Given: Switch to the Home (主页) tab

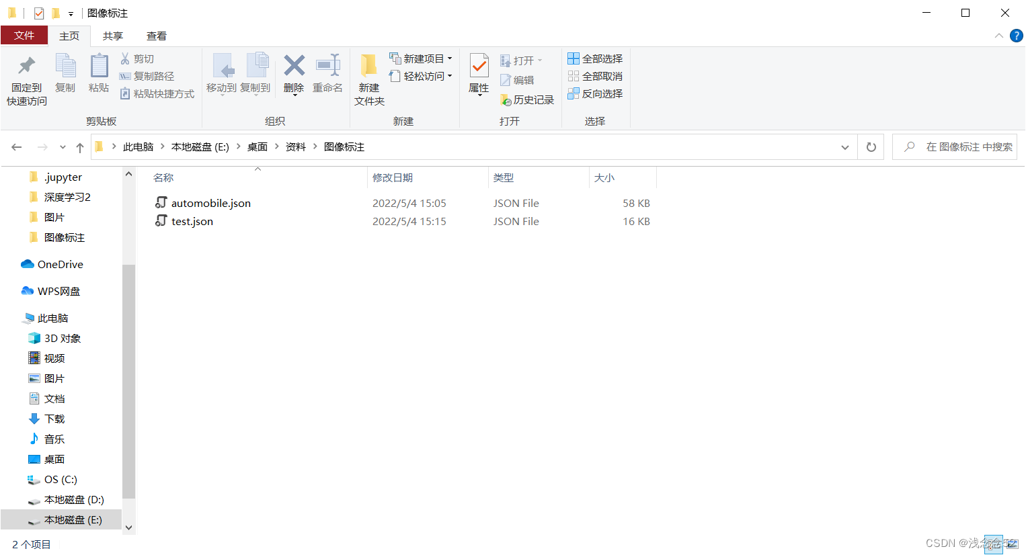Looking at the screenshot, I should 69,36.
